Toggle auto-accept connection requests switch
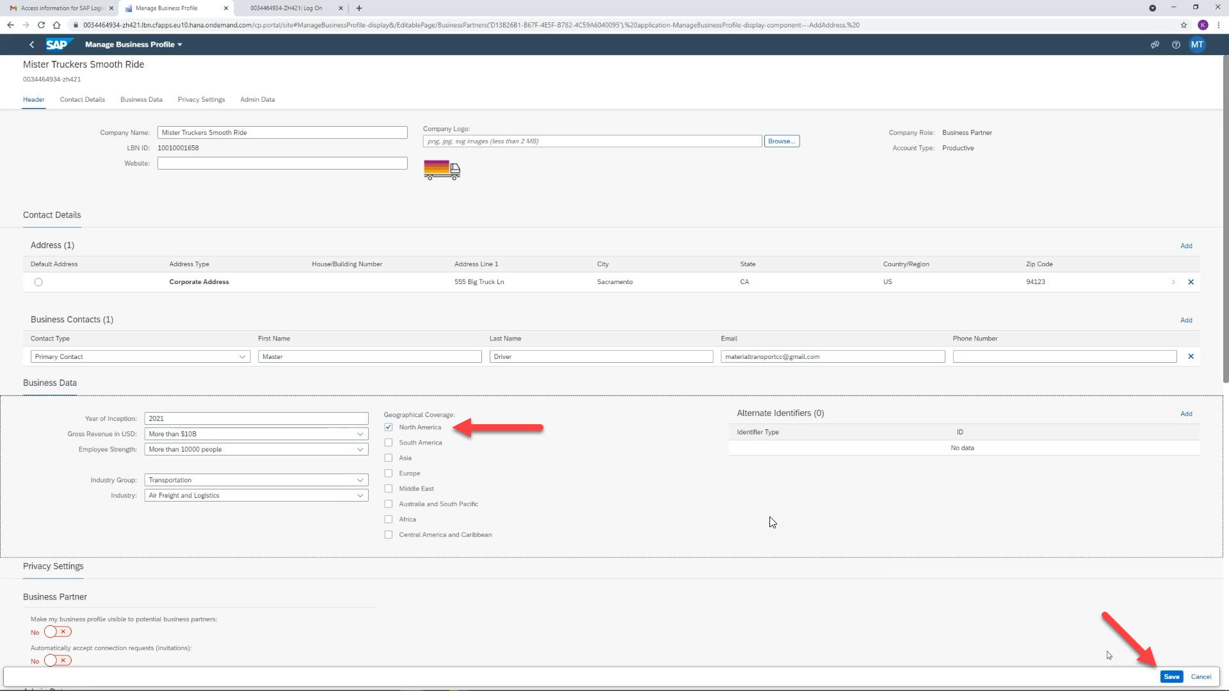 (58, 660)
